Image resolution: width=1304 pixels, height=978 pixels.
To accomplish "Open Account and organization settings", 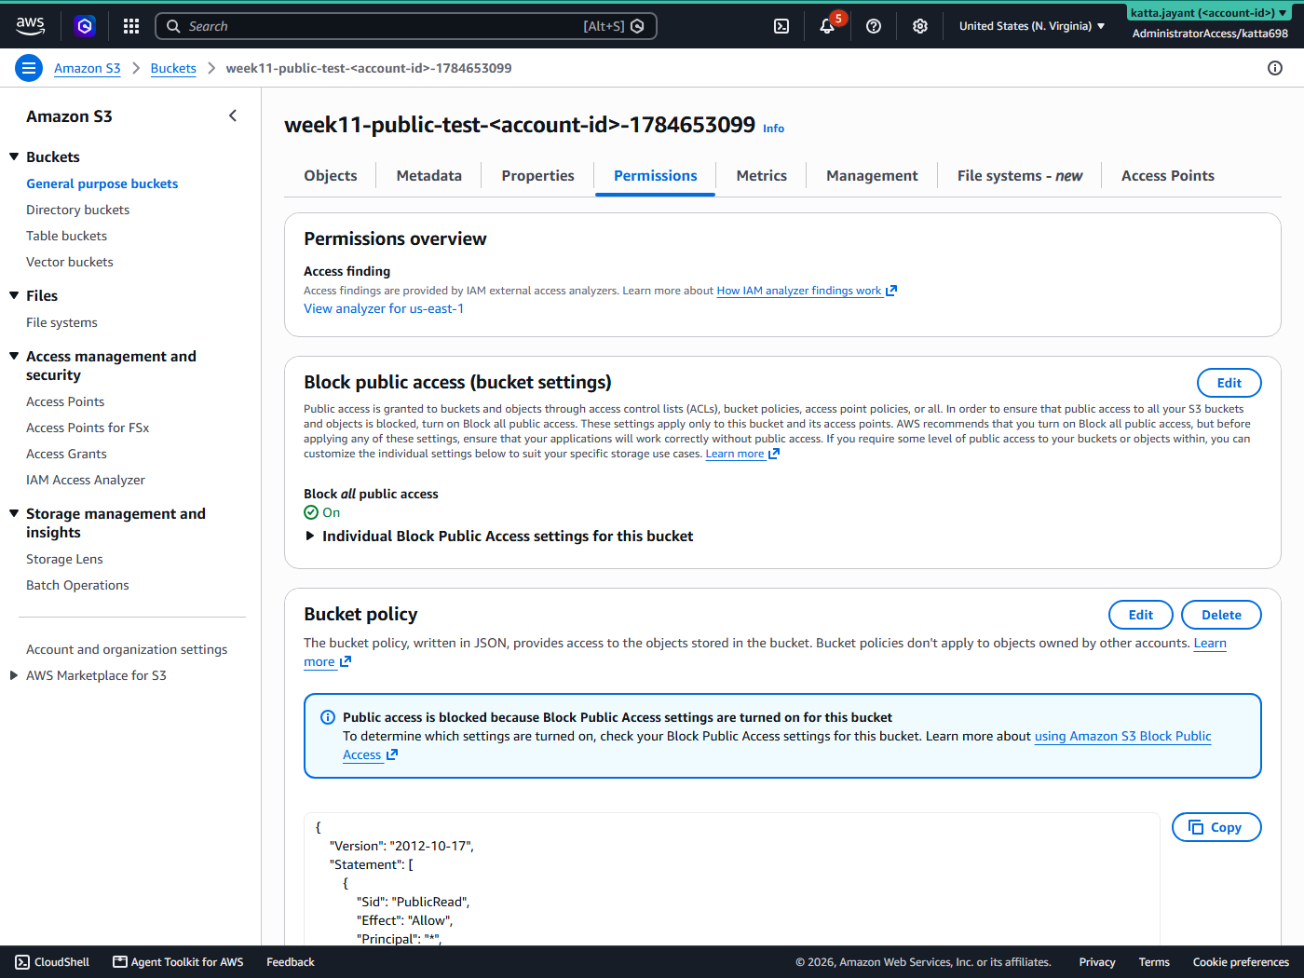I will coord(127,649).
